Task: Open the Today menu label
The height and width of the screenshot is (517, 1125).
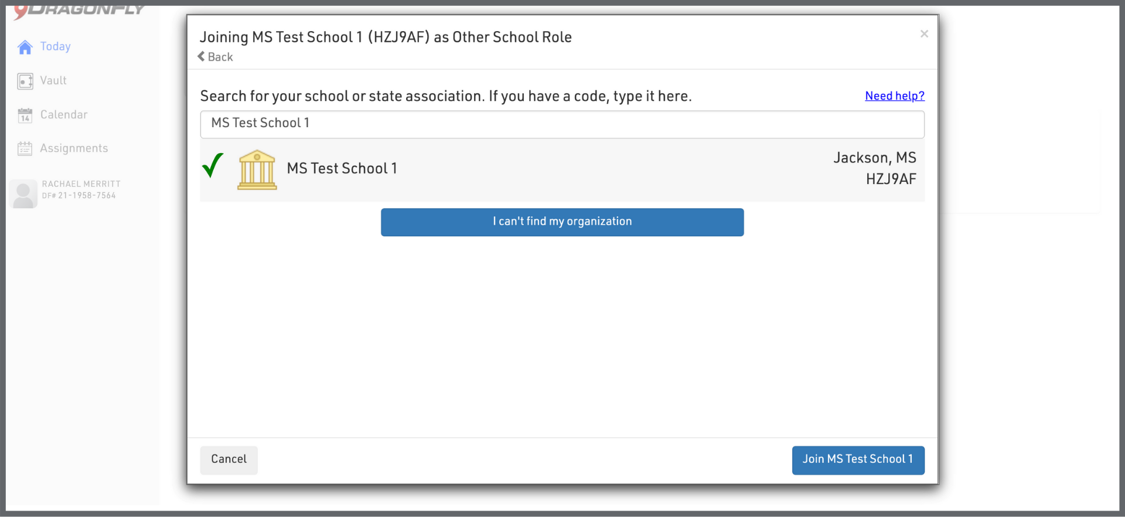Action: pos(56,47)
